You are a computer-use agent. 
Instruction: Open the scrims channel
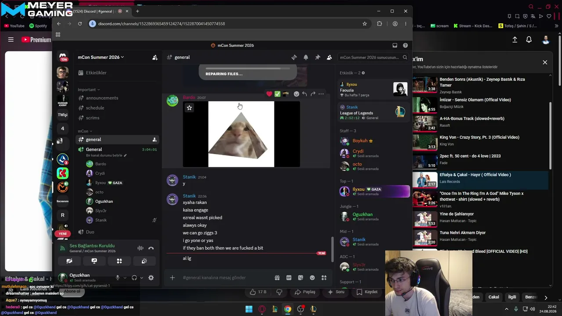pyautogui.click(x=117, y=118)
